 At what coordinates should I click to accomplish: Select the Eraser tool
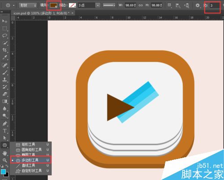pos(4,94)
